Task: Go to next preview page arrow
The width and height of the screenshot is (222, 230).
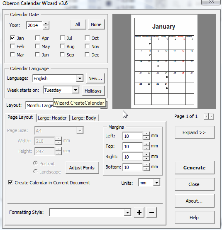Action: 211,117
